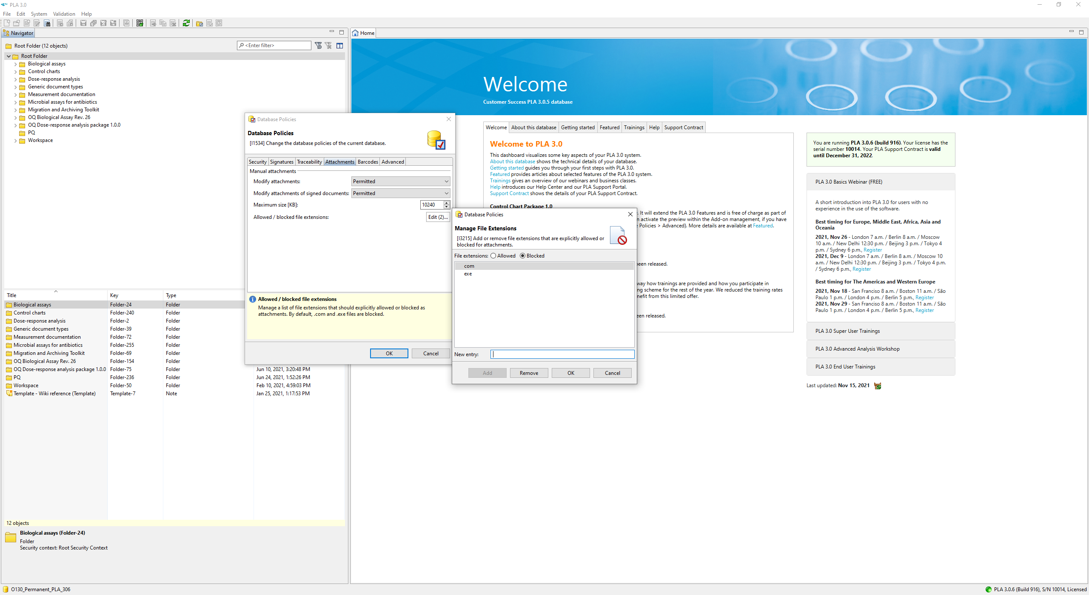Increase the Maximum size KB stepper
This screenshot has width=1089, height=595.
click(x=446, y=203)
